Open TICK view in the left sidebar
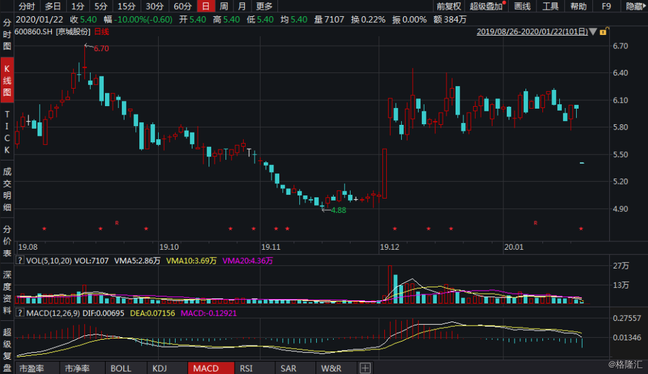Screen dimensions: 648x374 click(x=7, y=132)
